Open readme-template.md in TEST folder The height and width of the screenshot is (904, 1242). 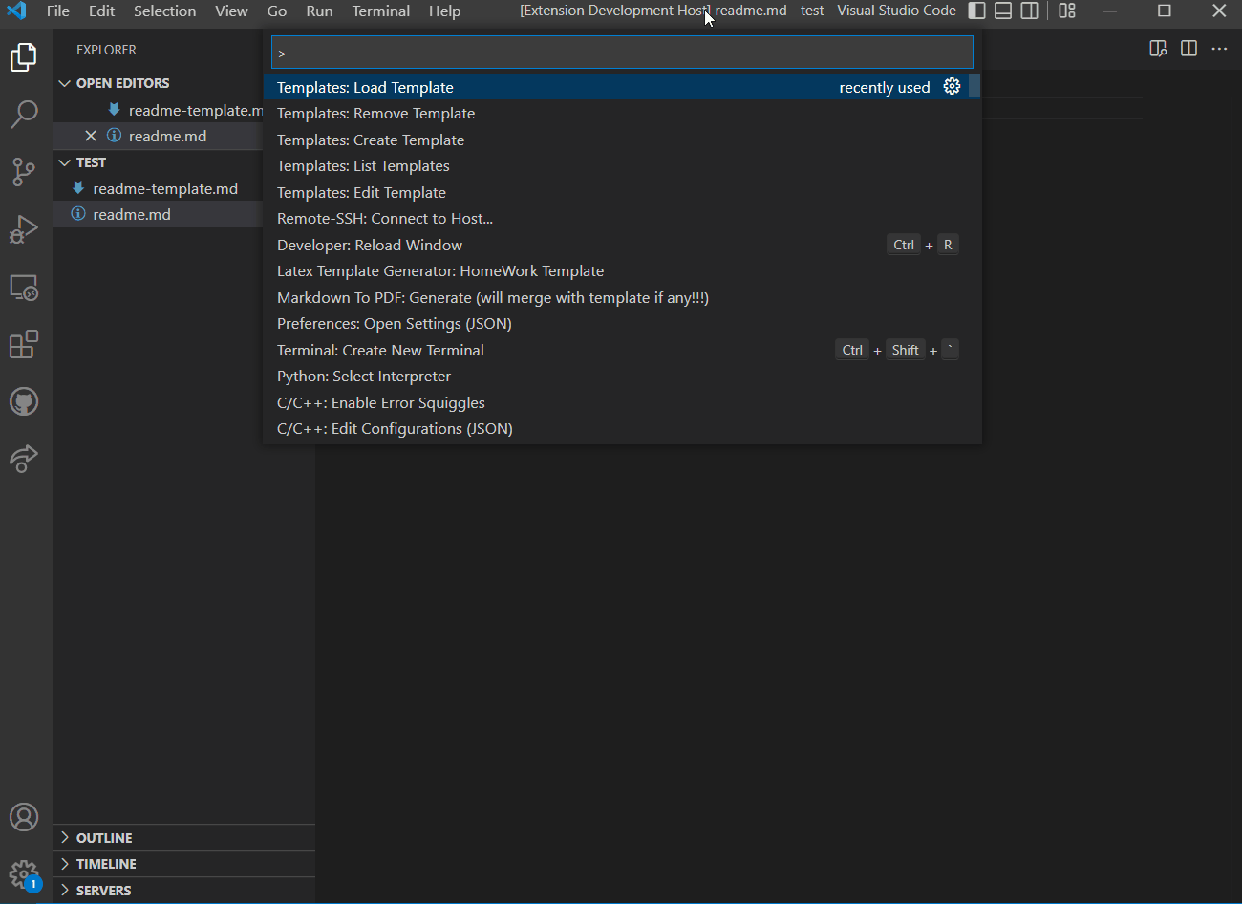click(158, 188)
